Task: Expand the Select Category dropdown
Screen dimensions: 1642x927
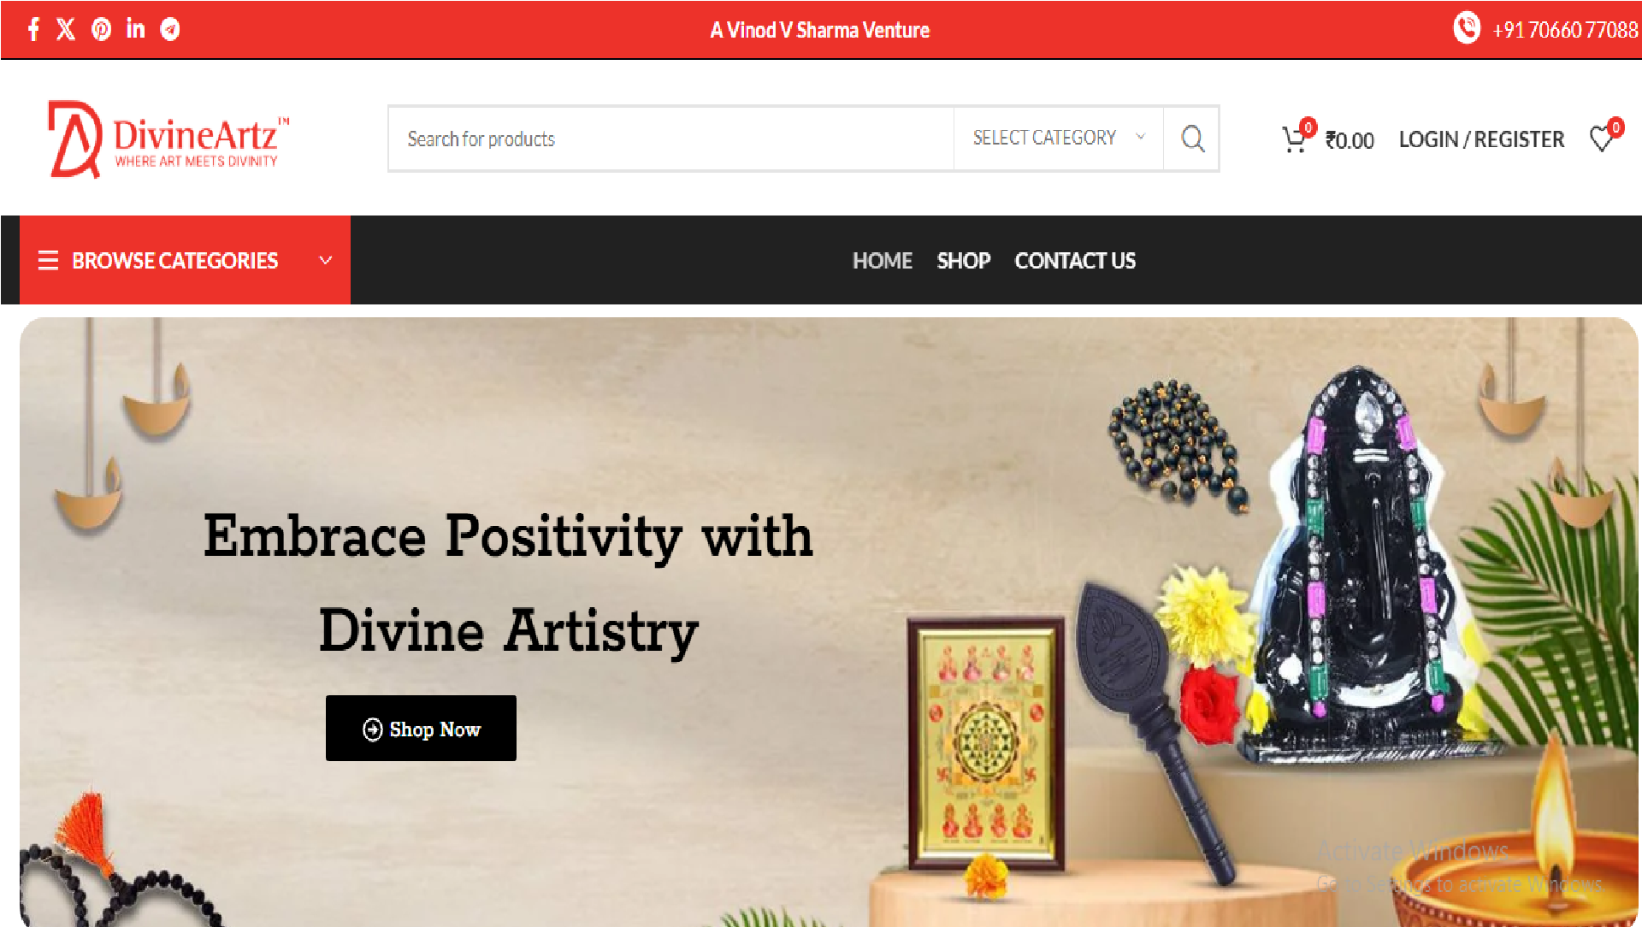Action: point(1058,139)
